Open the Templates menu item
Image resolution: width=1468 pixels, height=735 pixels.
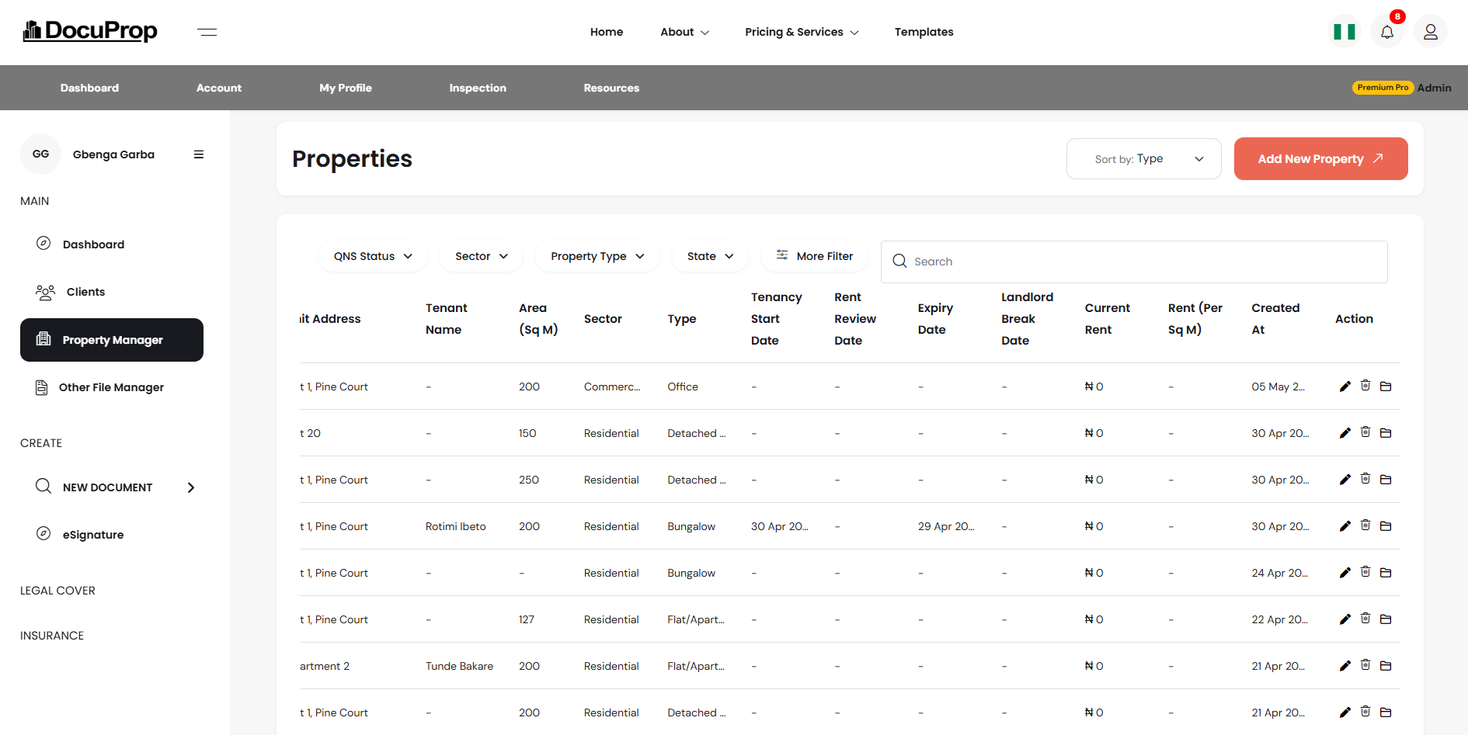tap(924, 32)
